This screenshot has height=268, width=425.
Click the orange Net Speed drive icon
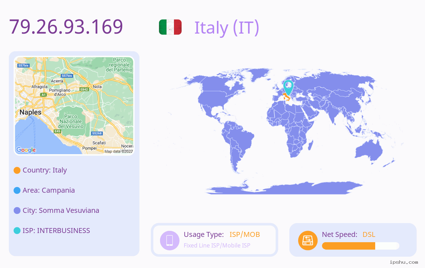tap(308, 240)
